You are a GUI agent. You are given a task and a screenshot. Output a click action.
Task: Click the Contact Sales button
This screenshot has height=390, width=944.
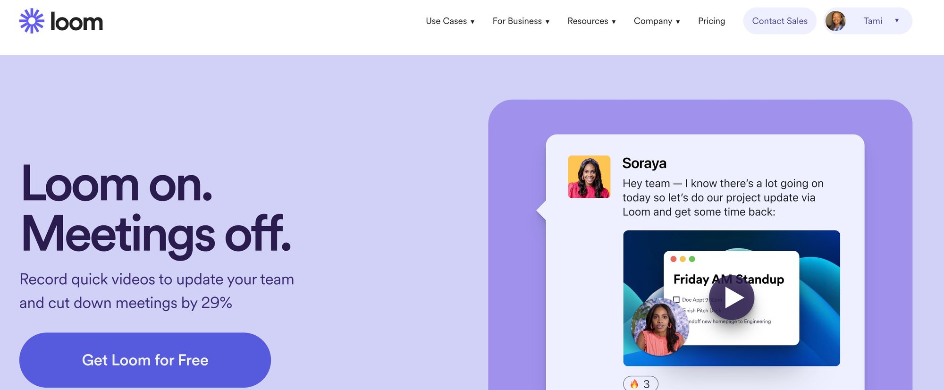coord(780,21)
